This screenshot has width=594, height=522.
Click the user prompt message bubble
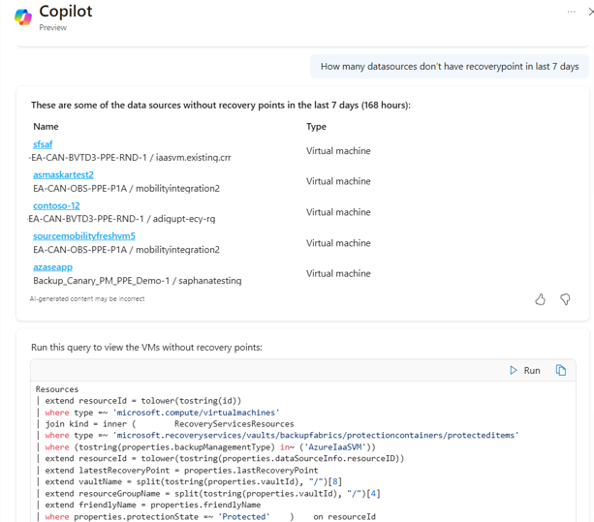pos(449,66)
